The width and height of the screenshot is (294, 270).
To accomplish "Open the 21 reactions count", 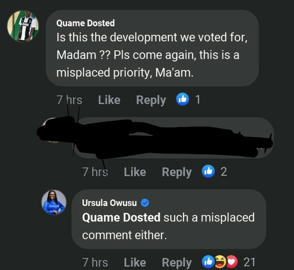I will pos(249,262).
